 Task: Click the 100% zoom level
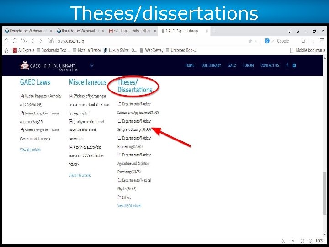click(320, 241)
